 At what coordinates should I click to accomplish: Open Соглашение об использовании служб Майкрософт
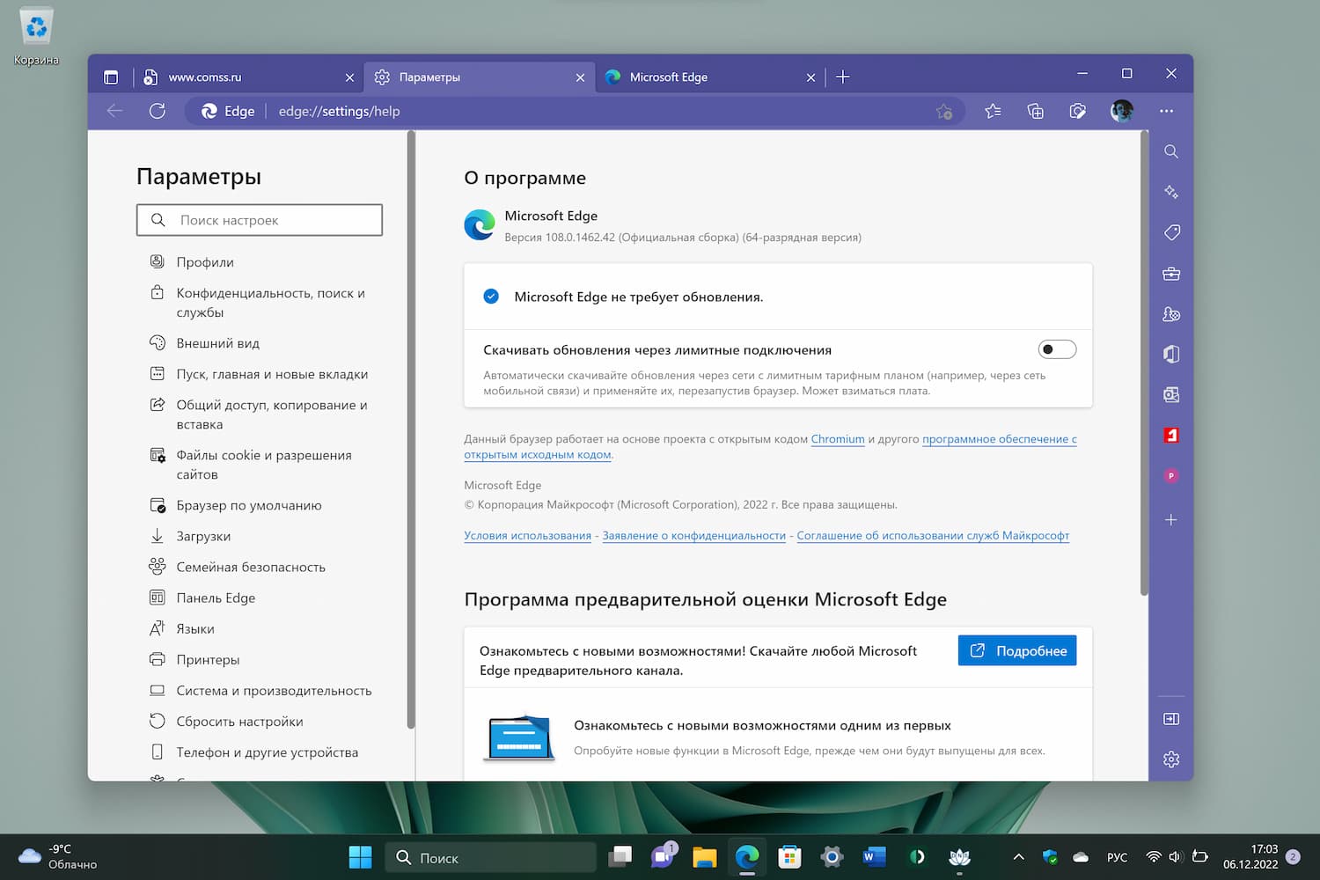point(933,535)
